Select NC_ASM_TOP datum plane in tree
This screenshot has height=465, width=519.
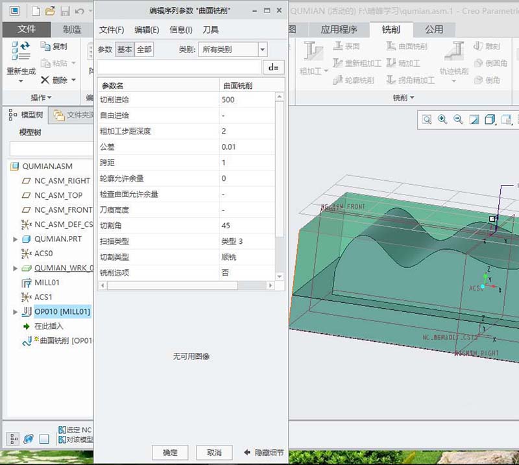click(58, 195)
